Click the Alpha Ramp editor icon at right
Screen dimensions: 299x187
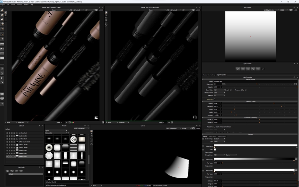(x=296, y=170)
